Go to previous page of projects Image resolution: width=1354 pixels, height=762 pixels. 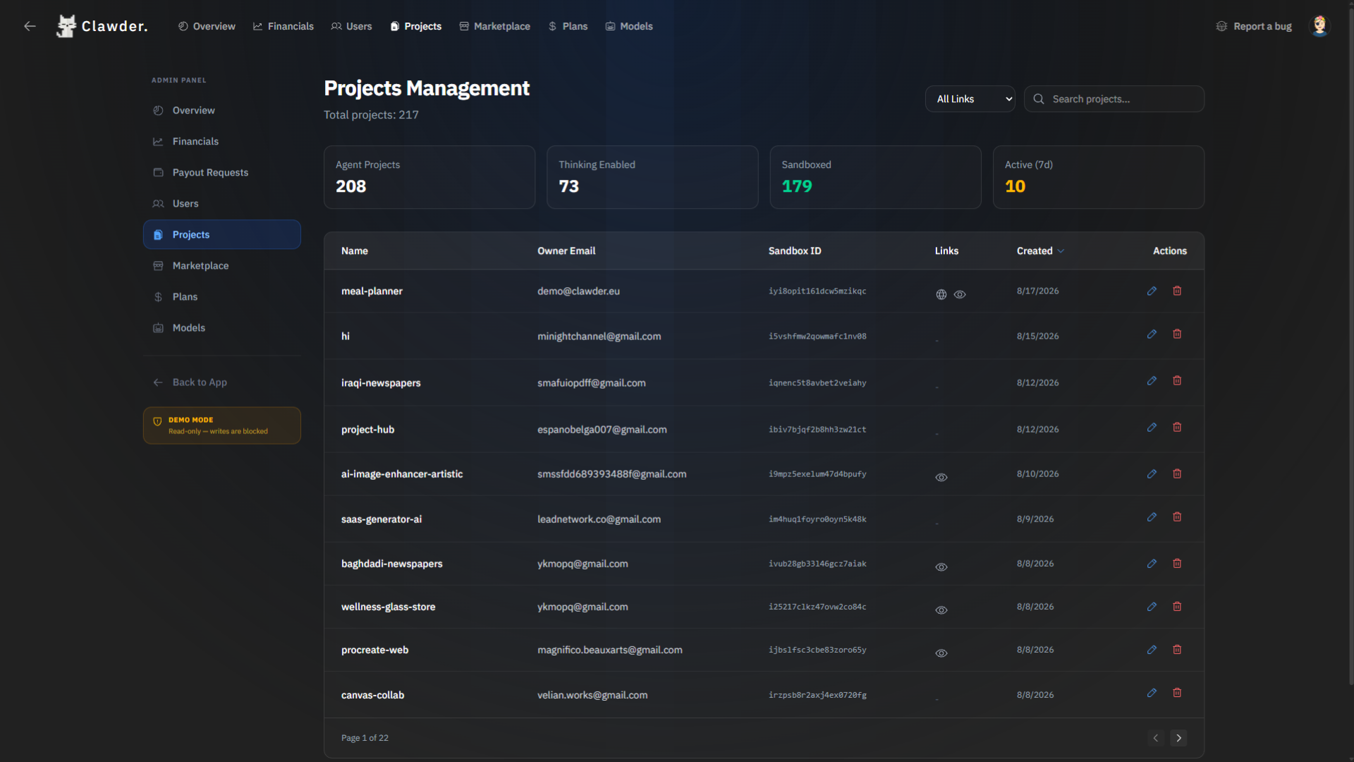tap(1156, 738)
